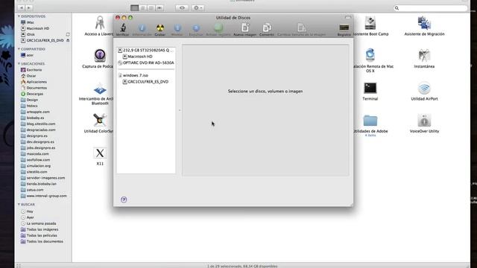Image resolution: width=477 pixels, height=268 pixels.
Task: Open the Finder action gear dropdown
Action: click(198, 8)
